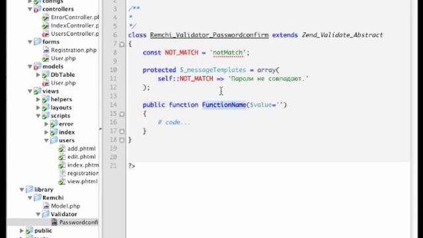This screenshot has width=423, height=238.
Task: Collapse the Remchi folder
Action: [30, 198]
